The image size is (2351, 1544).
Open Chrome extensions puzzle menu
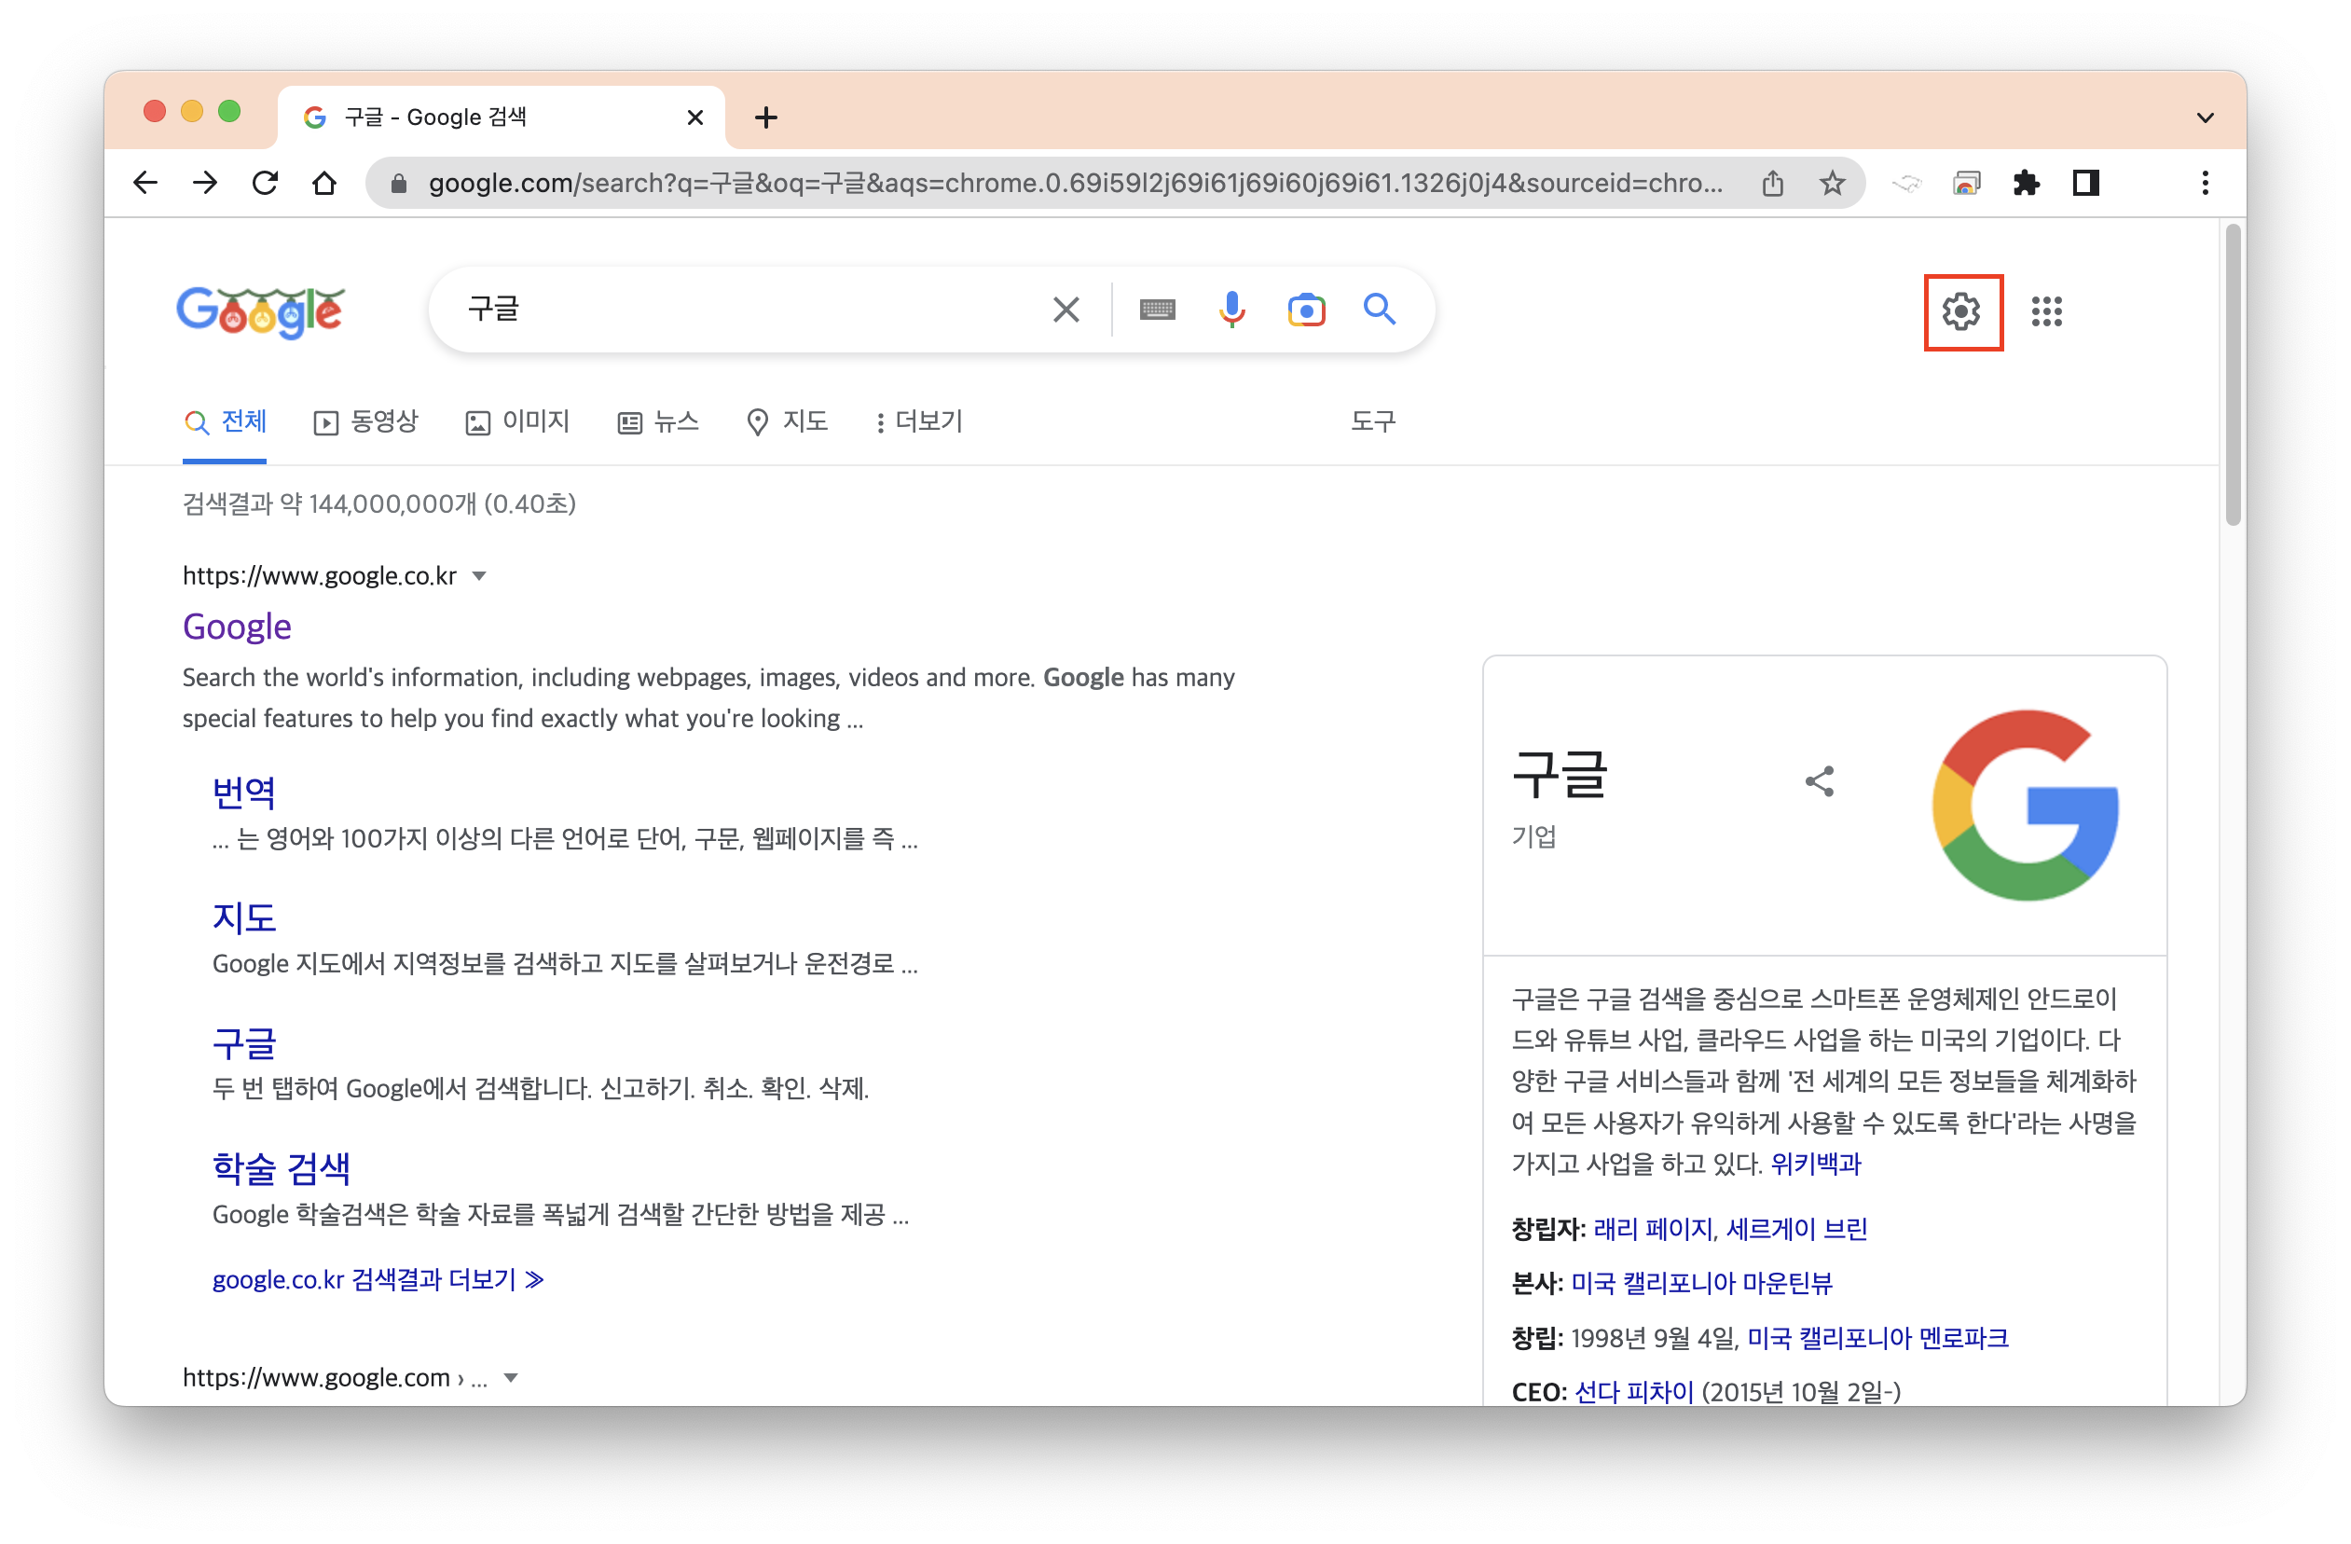(2026, 184)
